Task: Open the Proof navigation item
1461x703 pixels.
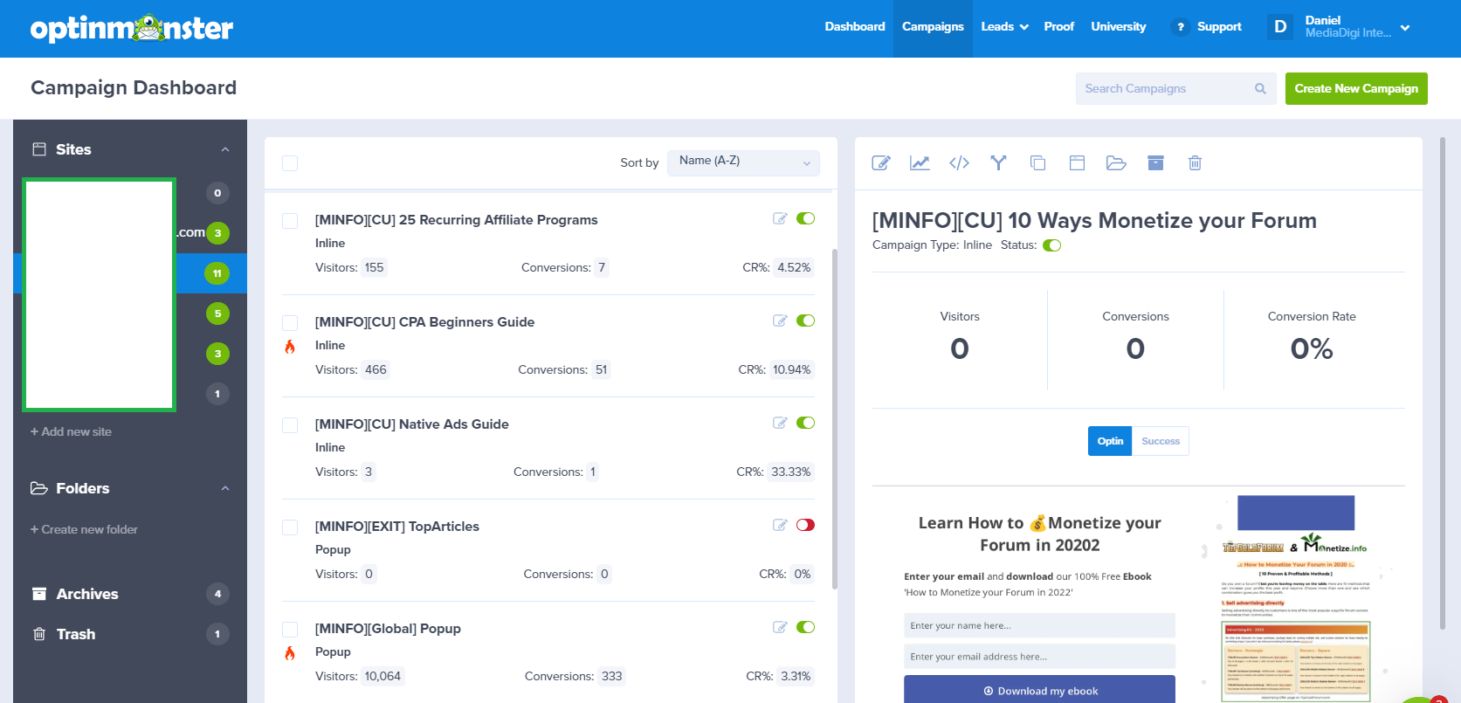Action: 1059,27
